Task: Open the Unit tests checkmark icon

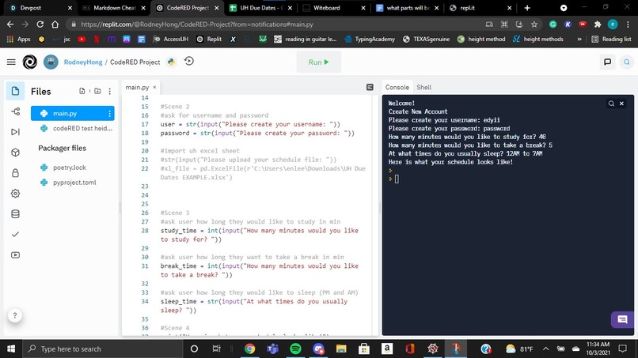Action: (16, 235)
